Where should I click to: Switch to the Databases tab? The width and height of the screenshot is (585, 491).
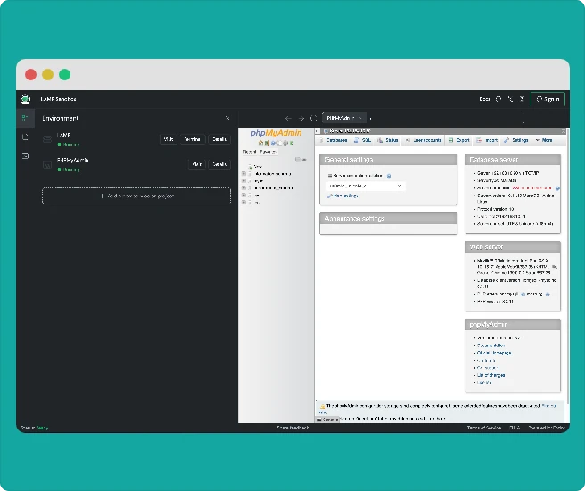coord(334,140)
